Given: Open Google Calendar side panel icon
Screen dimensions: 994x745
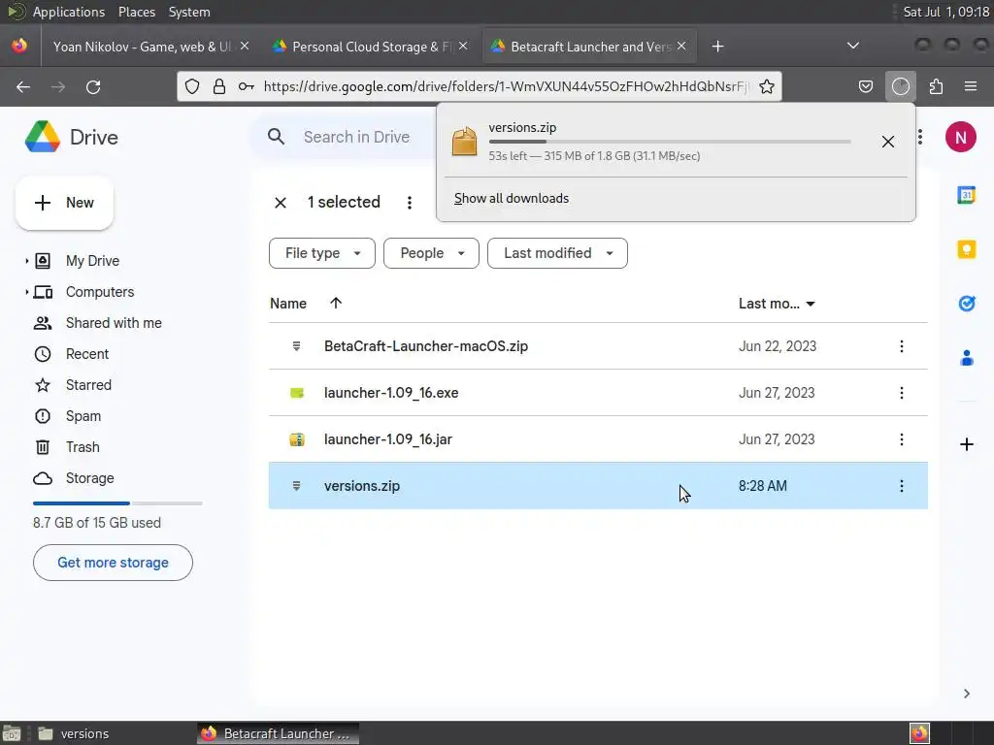Looking at the screenshot, I should point(966,195).
